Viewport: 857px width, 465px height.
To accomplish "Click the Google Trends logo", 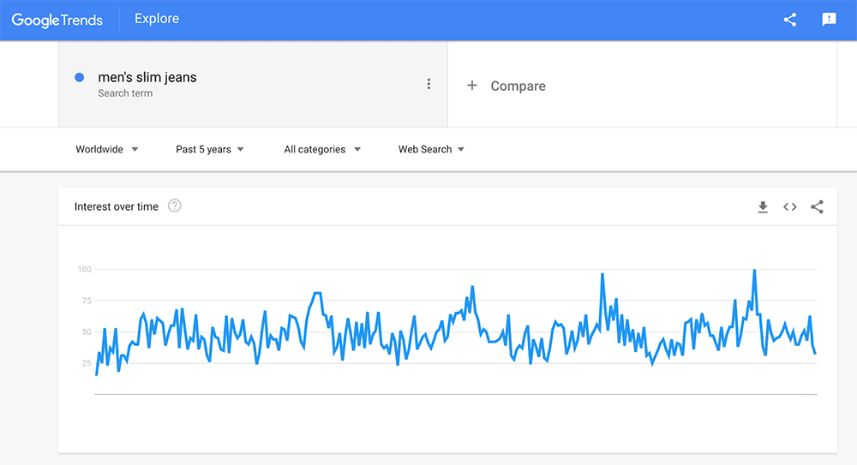I will click(x=57, y=20).
